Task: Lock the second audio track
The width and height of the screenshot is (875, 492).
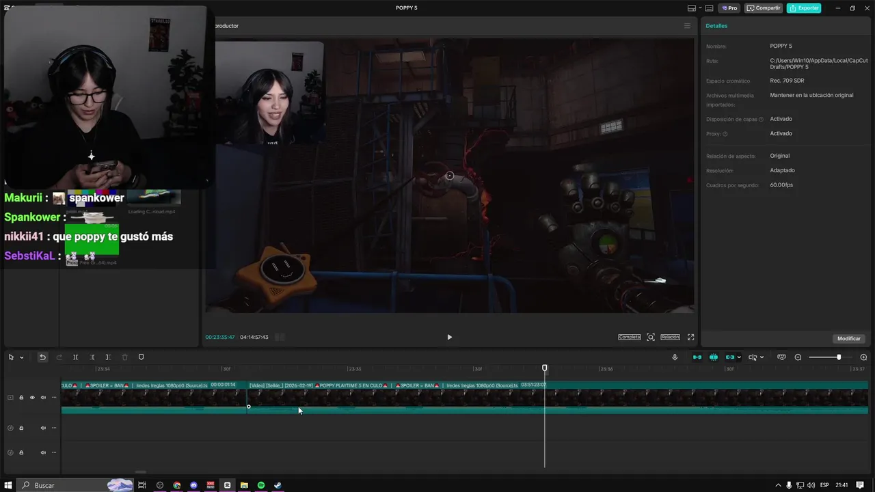Action: pyautogui.click(x=21, y=452)
